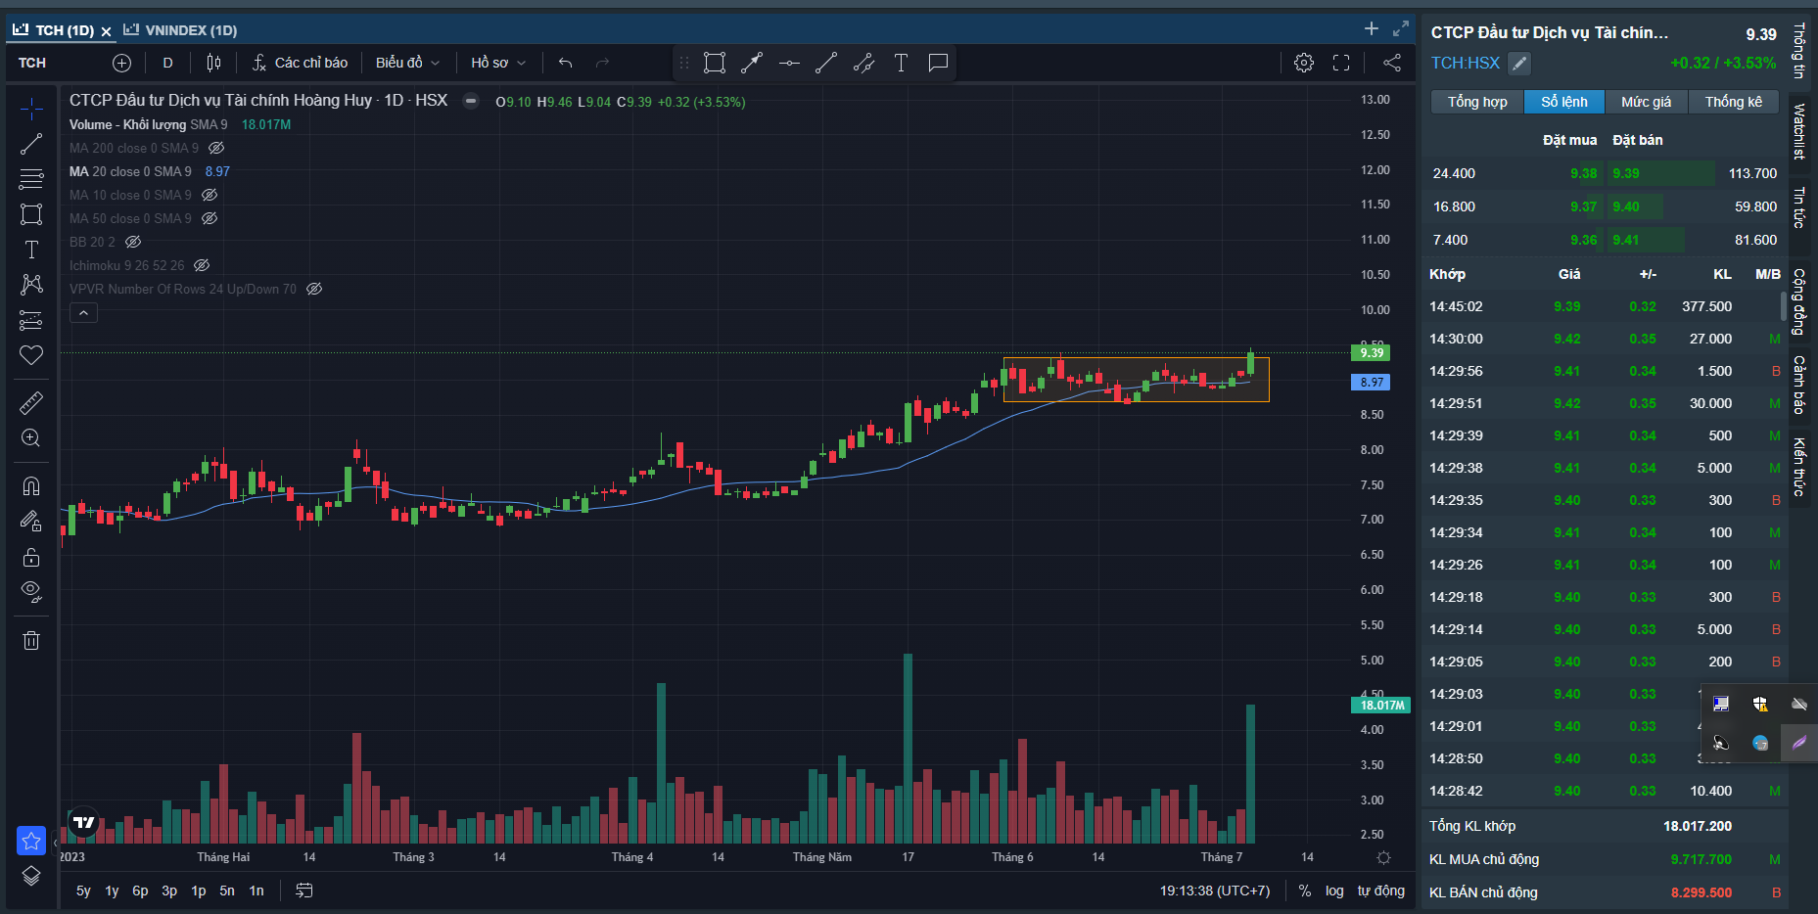This screenshot has height=914, width=1818.
Task: Toggle tự động auto scale
Action: click(x=1380, y=891)
